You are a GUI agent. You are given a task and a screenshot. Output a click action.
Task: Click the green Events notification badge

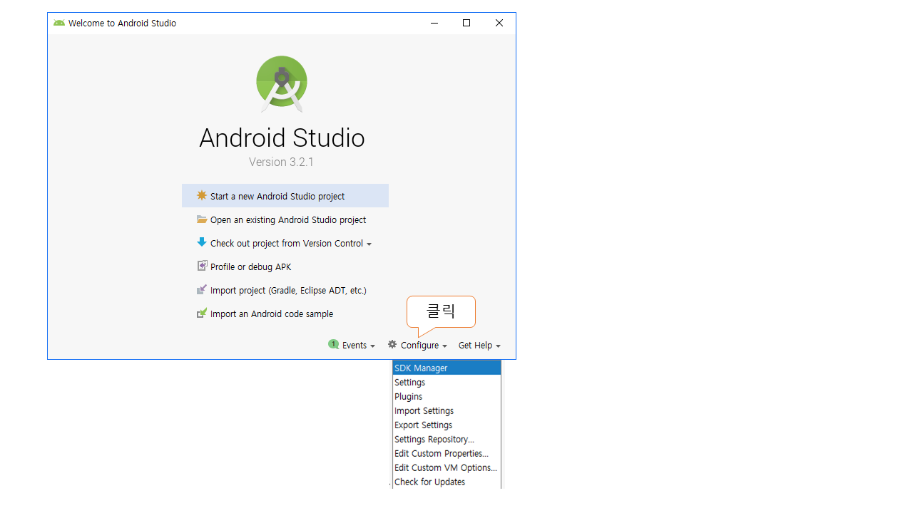tap(333, 344)
